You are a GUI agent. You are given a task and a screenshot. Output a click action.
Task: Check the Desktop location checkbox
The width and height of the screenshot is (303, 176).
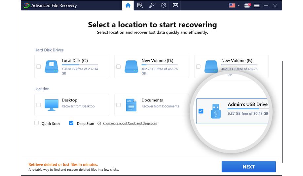[x=39, y=105]
